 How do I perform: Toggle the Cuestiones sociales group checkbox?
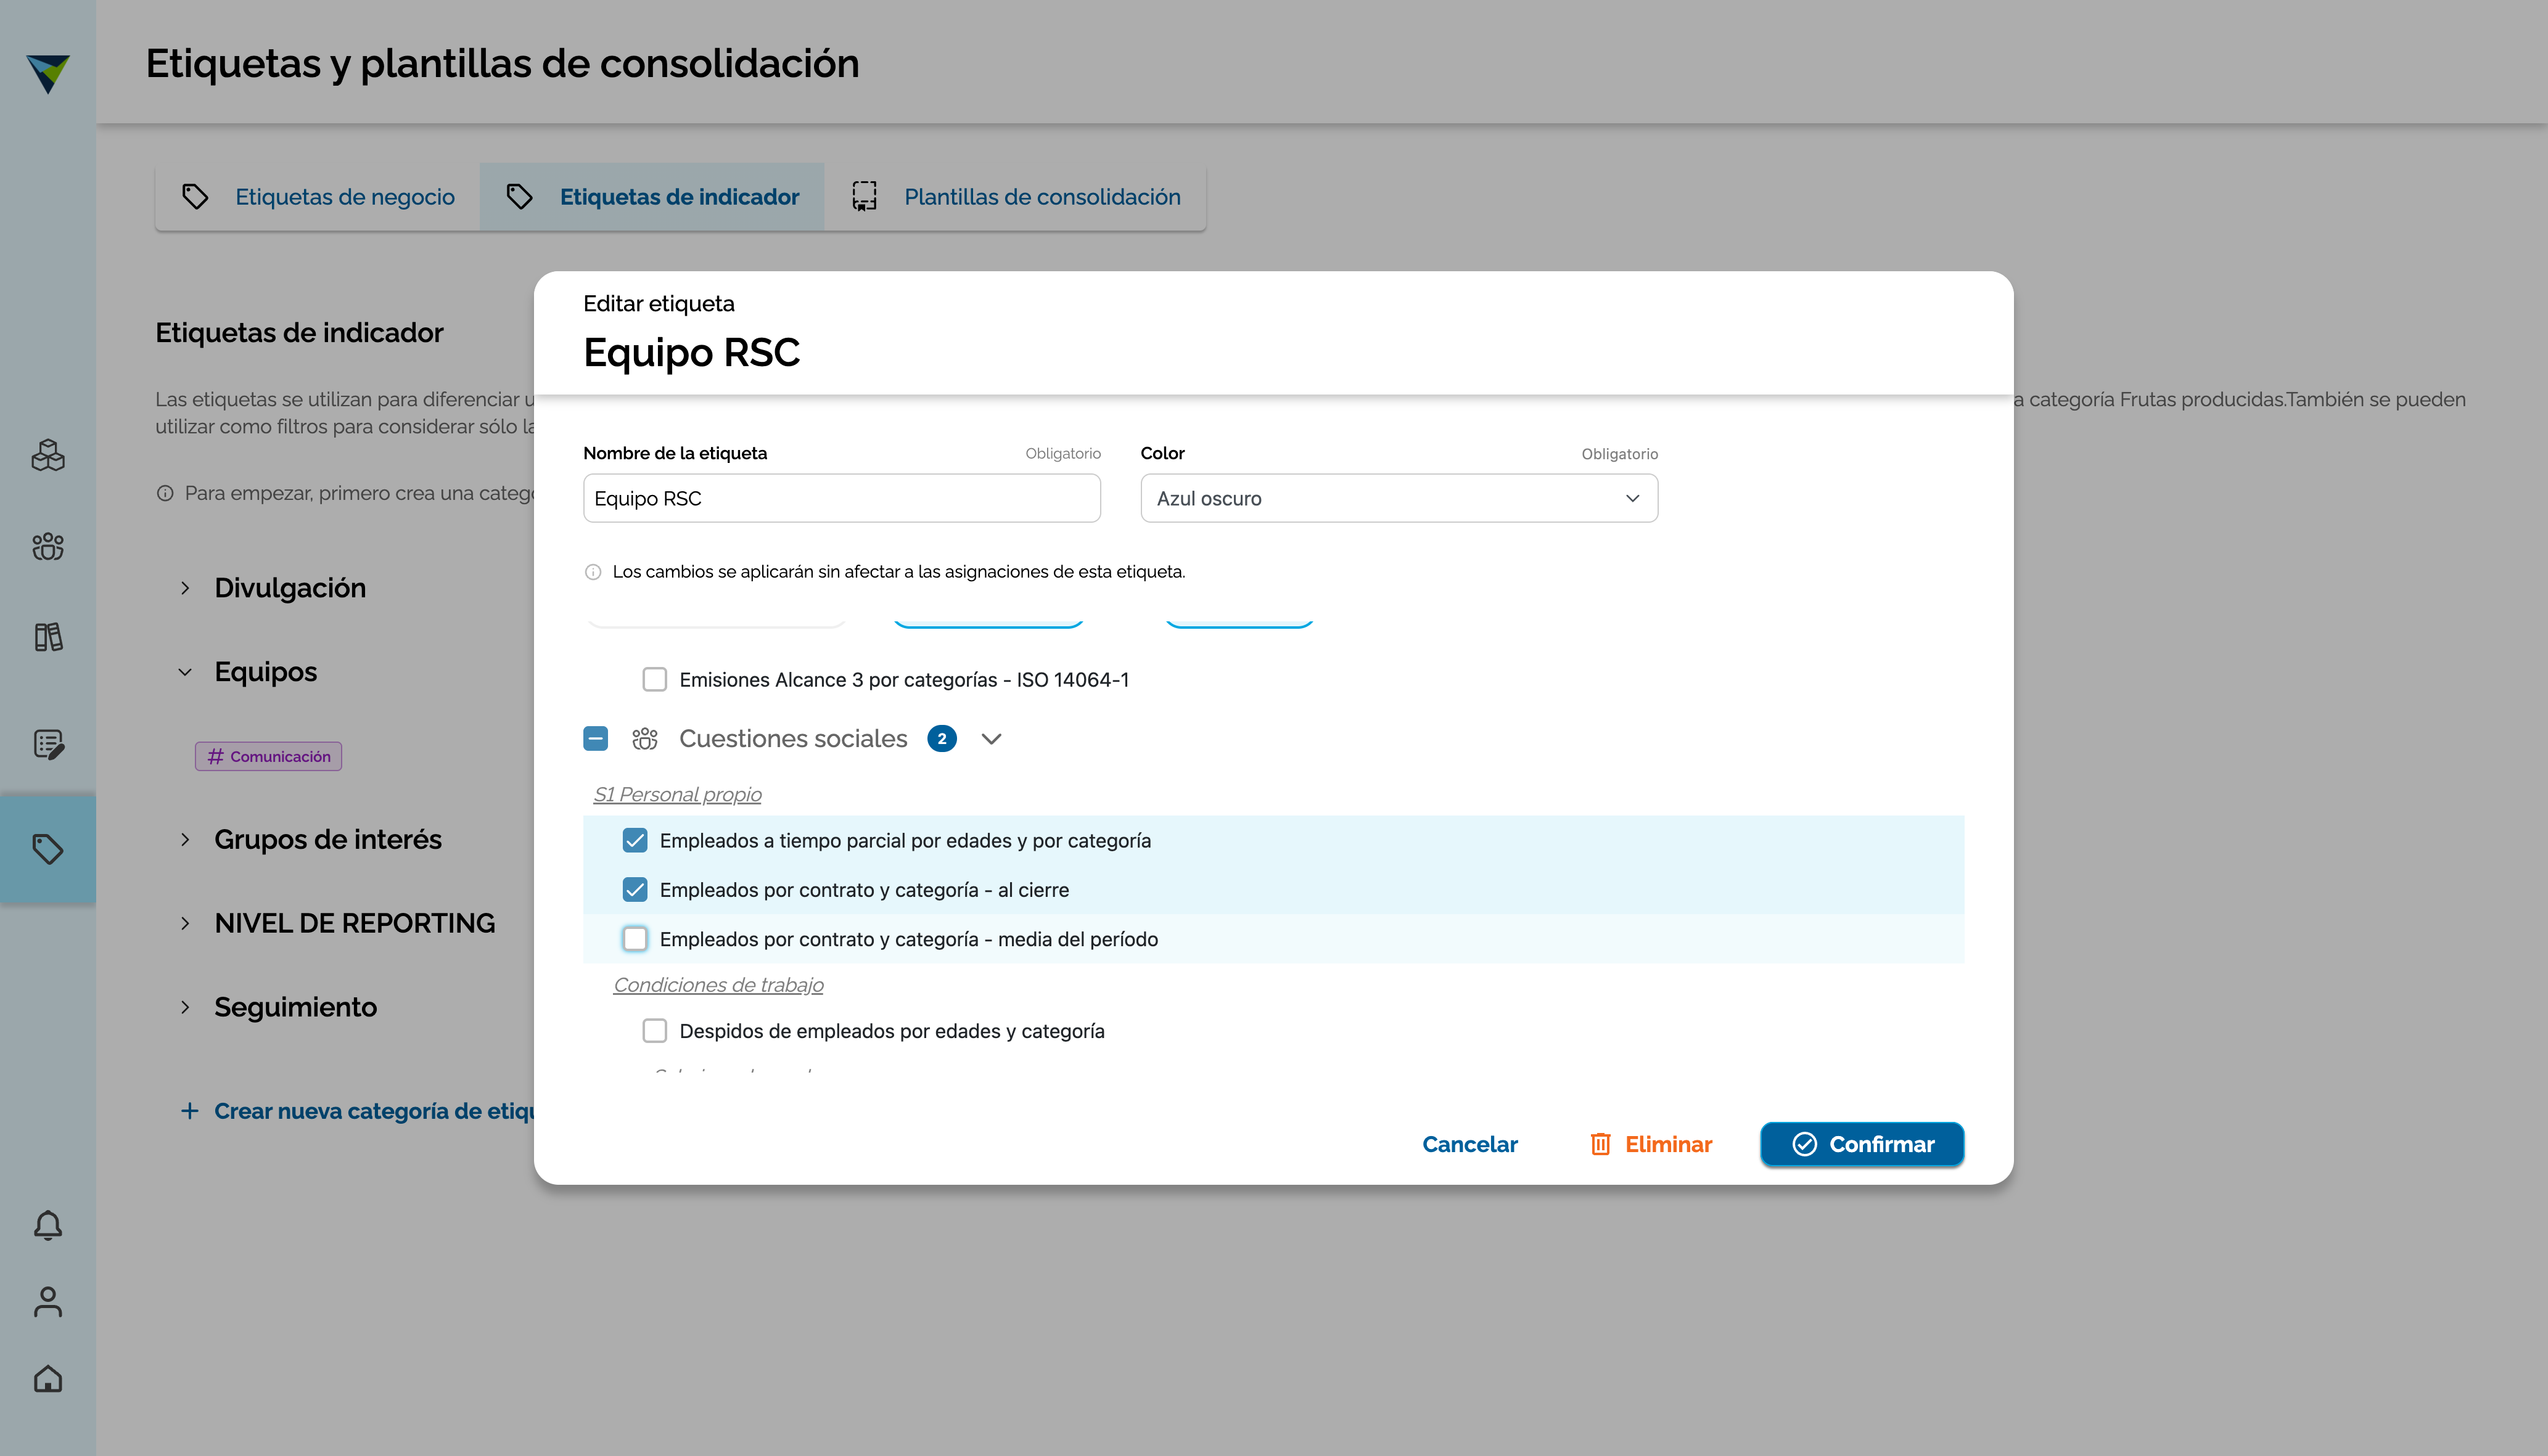tap(595, 739)
